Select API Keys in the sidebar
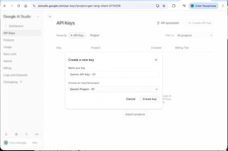228x151 pixels. [x=22, y=33]
